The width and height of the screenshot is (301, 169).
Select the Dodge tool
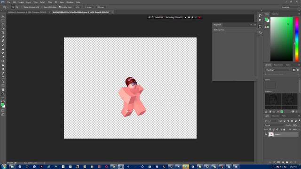[3, 69]
